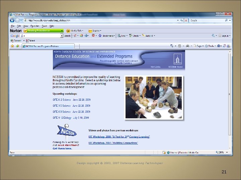The width and height of the screenshot is (241, 180).
Task: Click the Print icon in the command bar
Action: 187,46
